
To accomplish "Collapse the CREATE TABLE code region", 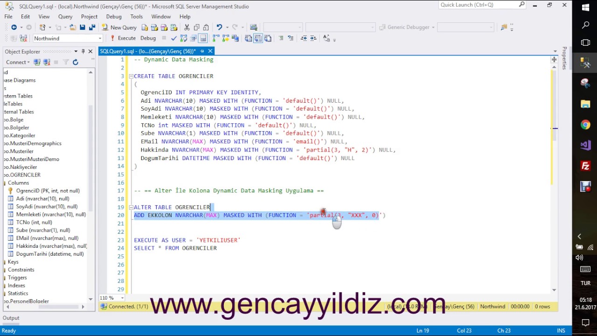I will 131,76.
